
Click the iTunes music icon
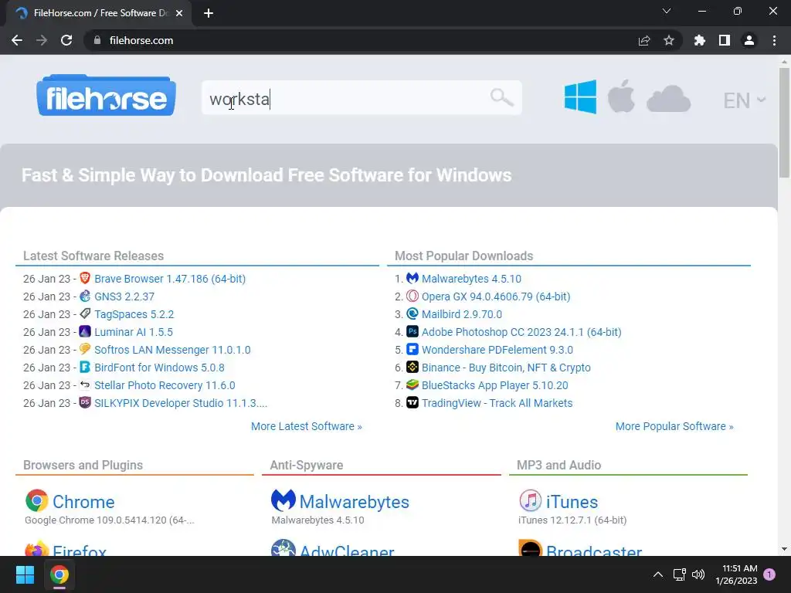[x=530, y=500]
